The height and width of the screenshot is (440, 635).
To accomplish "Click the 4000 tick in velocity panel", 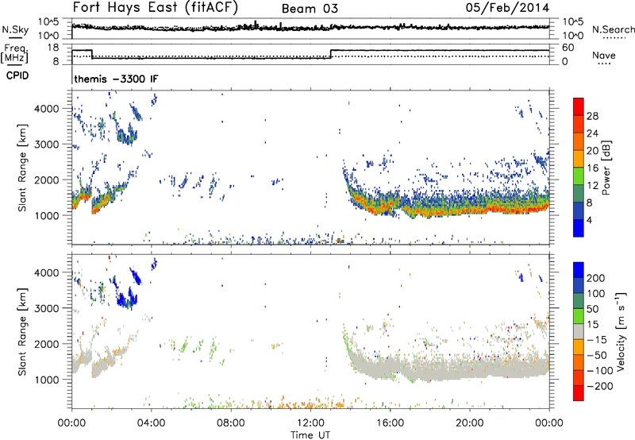I will coord(47,272).
